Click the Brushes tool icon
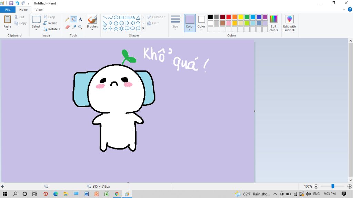The image size is (353, 198). click(92, 20)
